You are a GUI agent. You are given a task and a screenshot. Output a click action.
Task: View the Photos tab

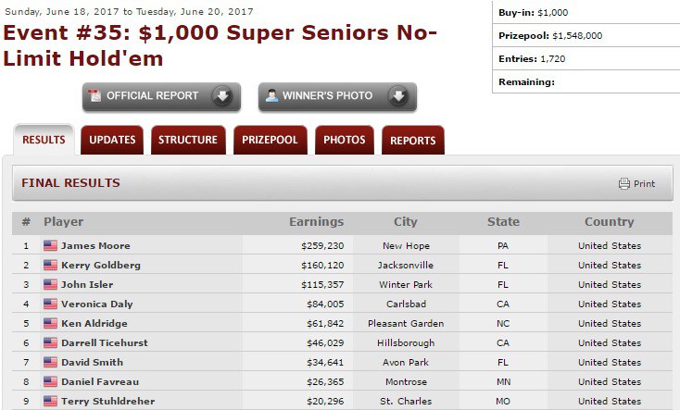pyautogui.click(x=344, y=141)
